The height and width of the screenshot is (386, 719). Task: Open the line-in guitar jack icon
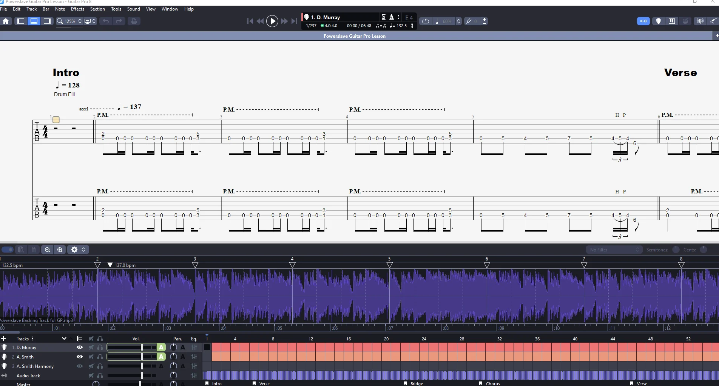coord(713,21)
